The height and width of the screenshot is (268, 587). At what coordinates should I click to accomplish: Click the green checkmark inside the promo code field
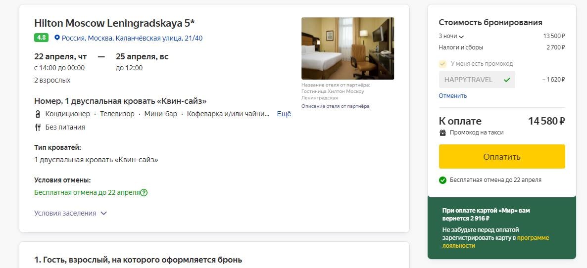(x=507, y=80)
